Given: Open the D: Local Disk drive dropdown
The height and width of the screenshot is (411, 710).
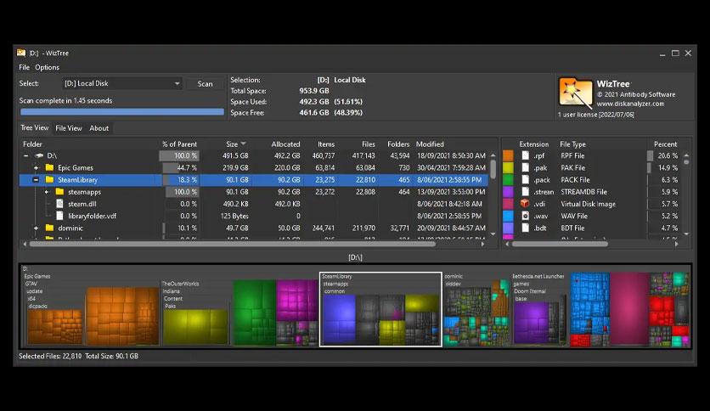Looking at the screenshot, I should coord(121,83).
